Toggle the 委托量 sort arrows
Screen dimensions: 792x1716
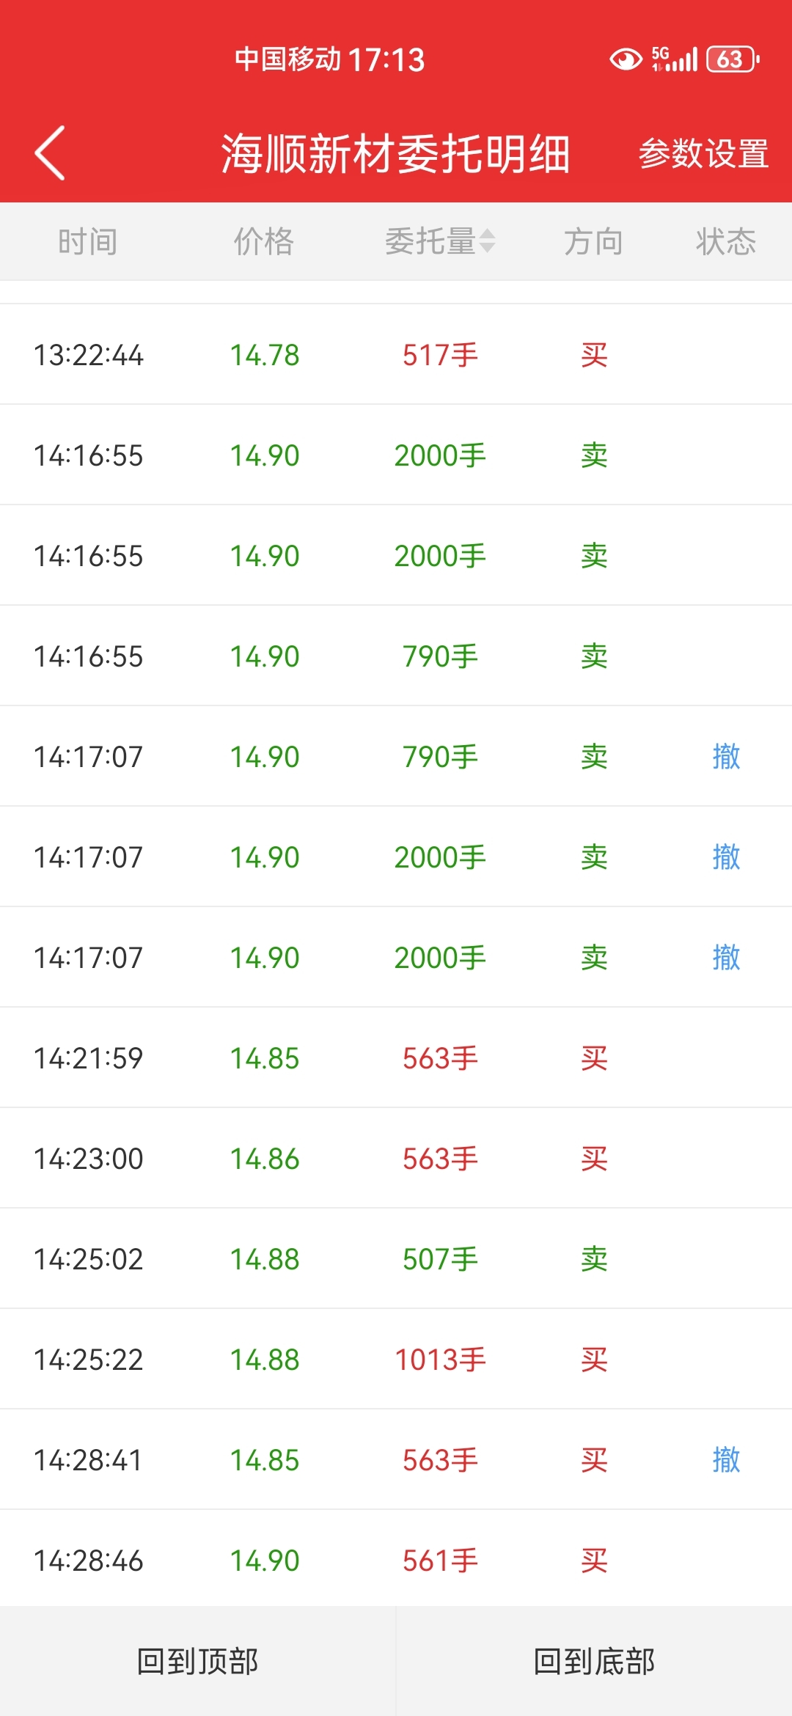pos(488,241)
